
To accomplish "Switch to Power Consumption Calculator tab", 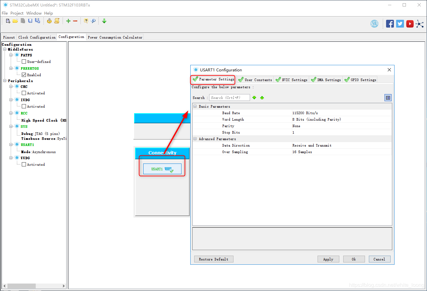I will [115, 37].
